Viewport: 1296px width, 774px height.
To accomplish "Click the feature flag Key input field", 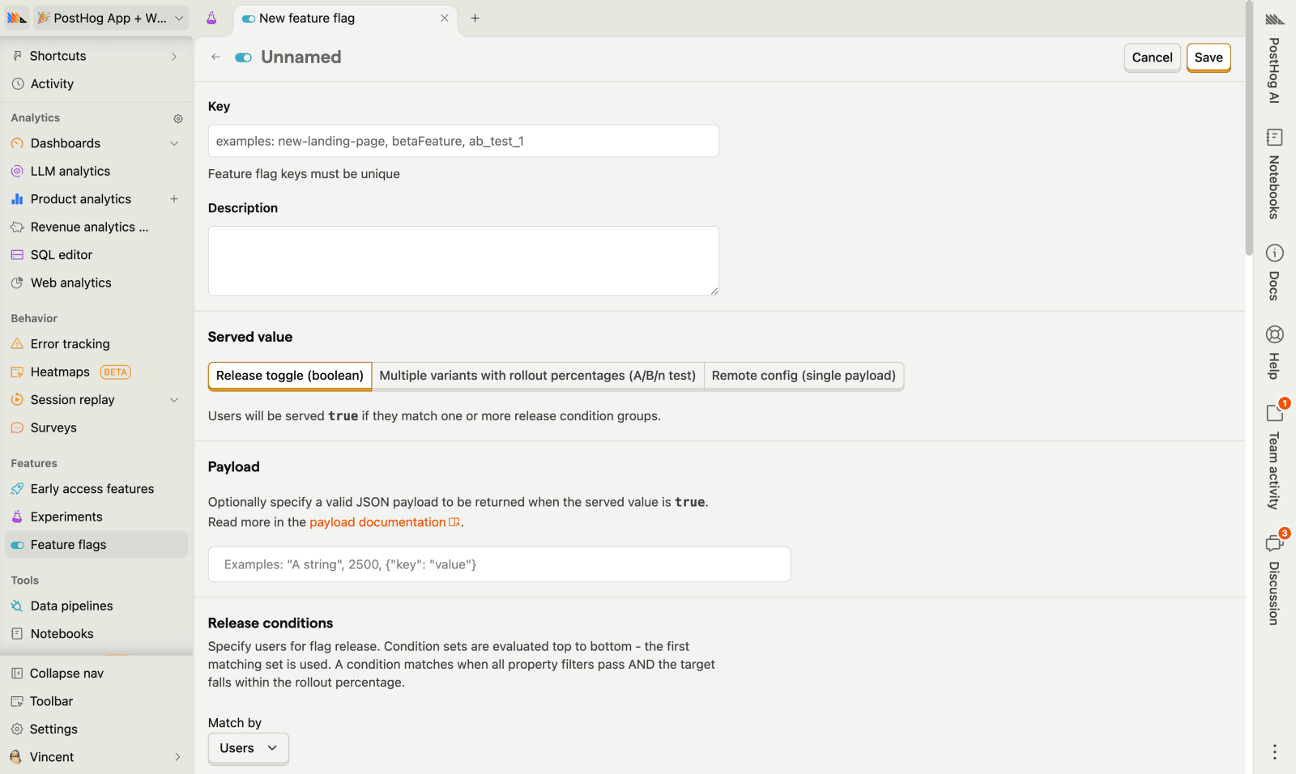I will click(463, 140).
